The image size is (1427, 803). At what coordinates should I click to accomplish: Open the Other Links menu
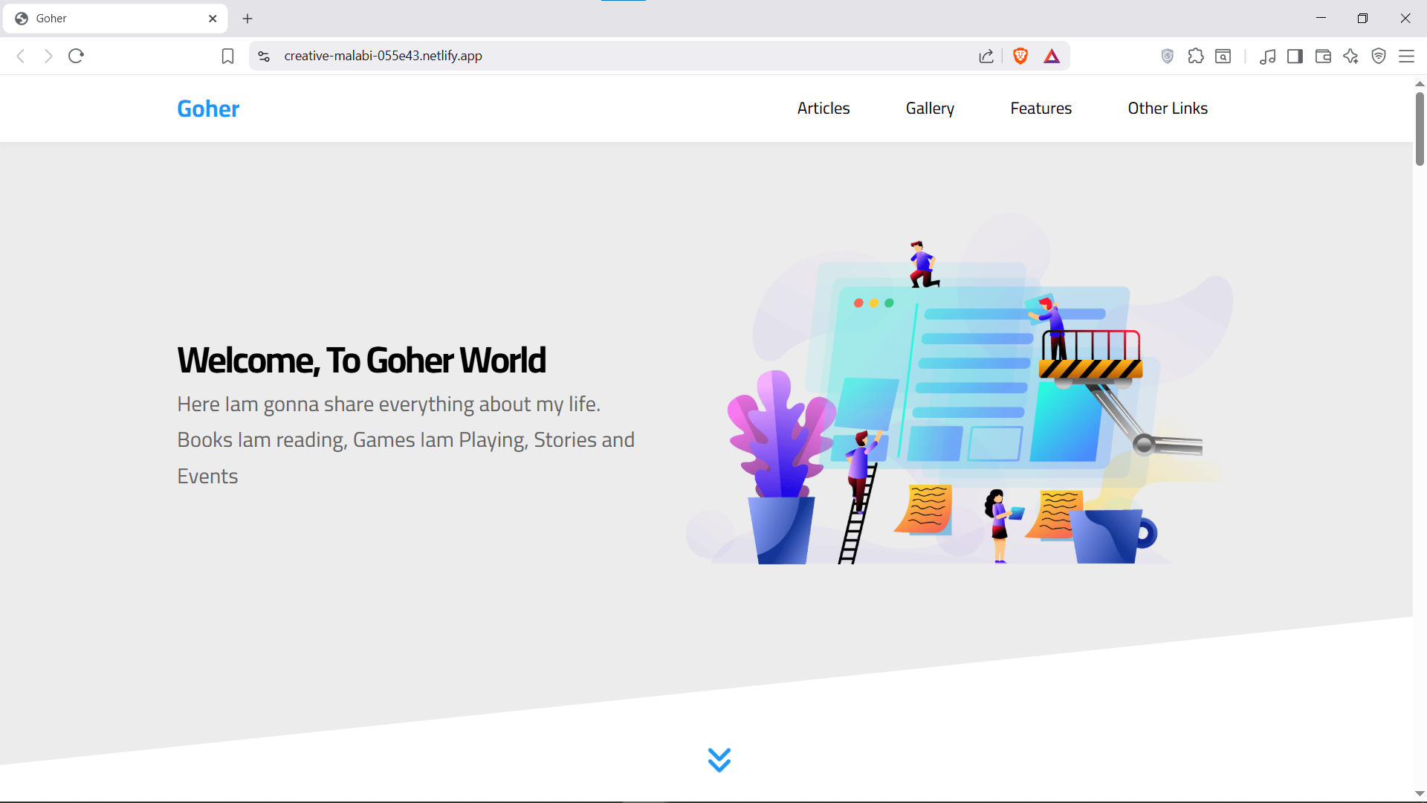1167,109
